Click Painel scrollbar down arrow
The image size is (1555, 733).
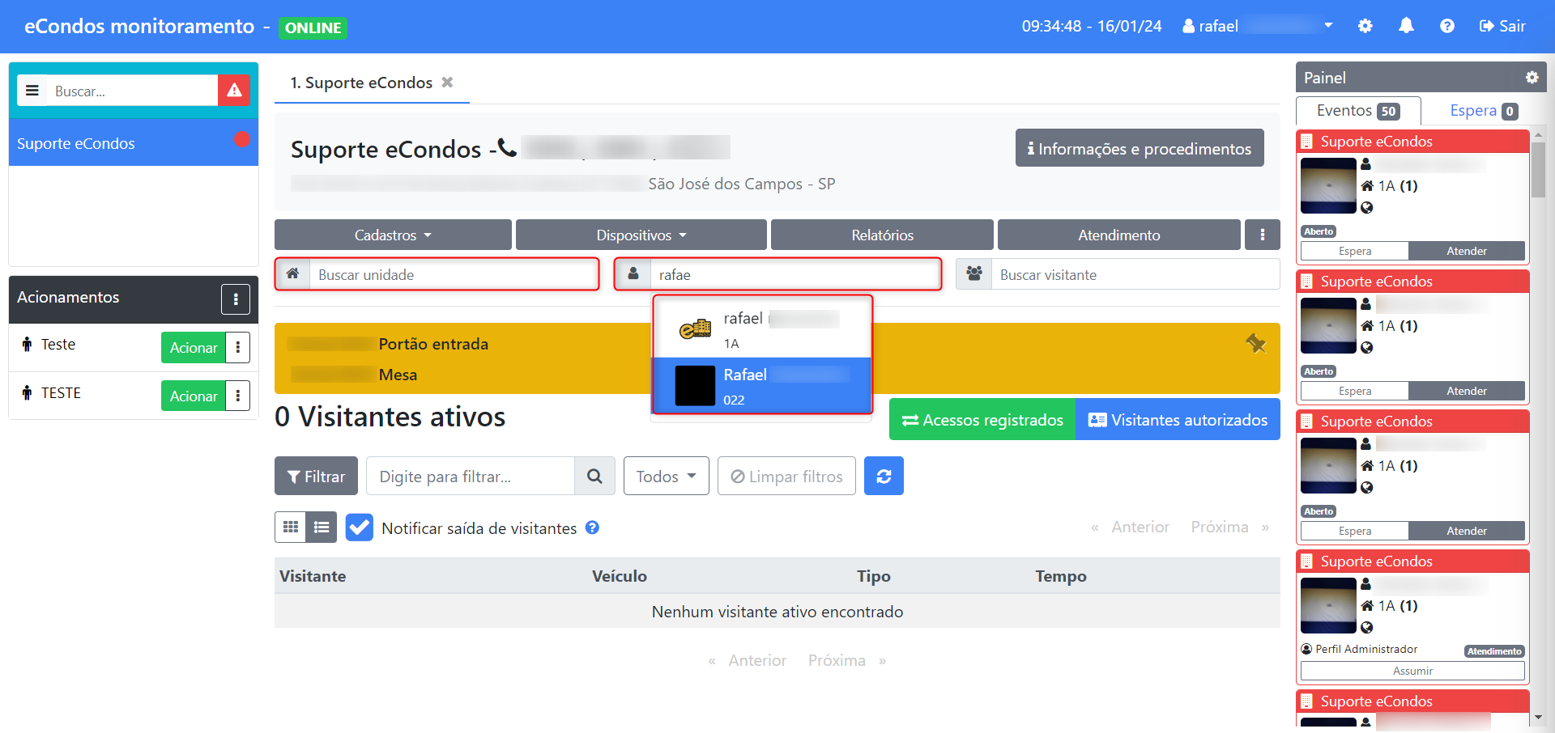(1538, 718)
